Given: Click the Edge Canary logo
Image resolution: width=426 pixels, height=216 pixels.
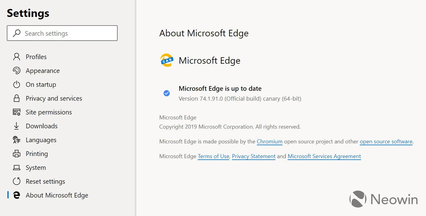Looking at the screenshot, I should 166,60.
